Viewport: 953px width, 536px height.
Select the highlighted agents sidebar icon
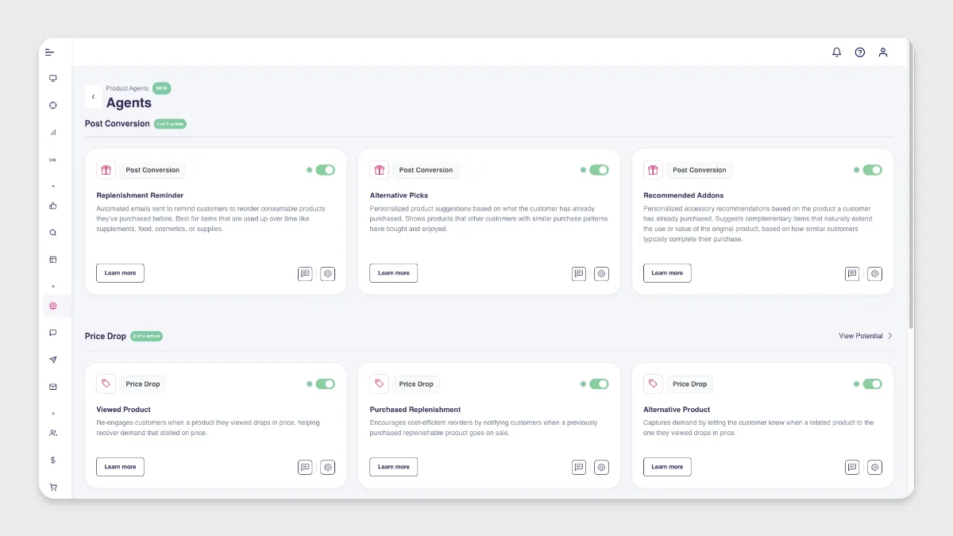53,306
